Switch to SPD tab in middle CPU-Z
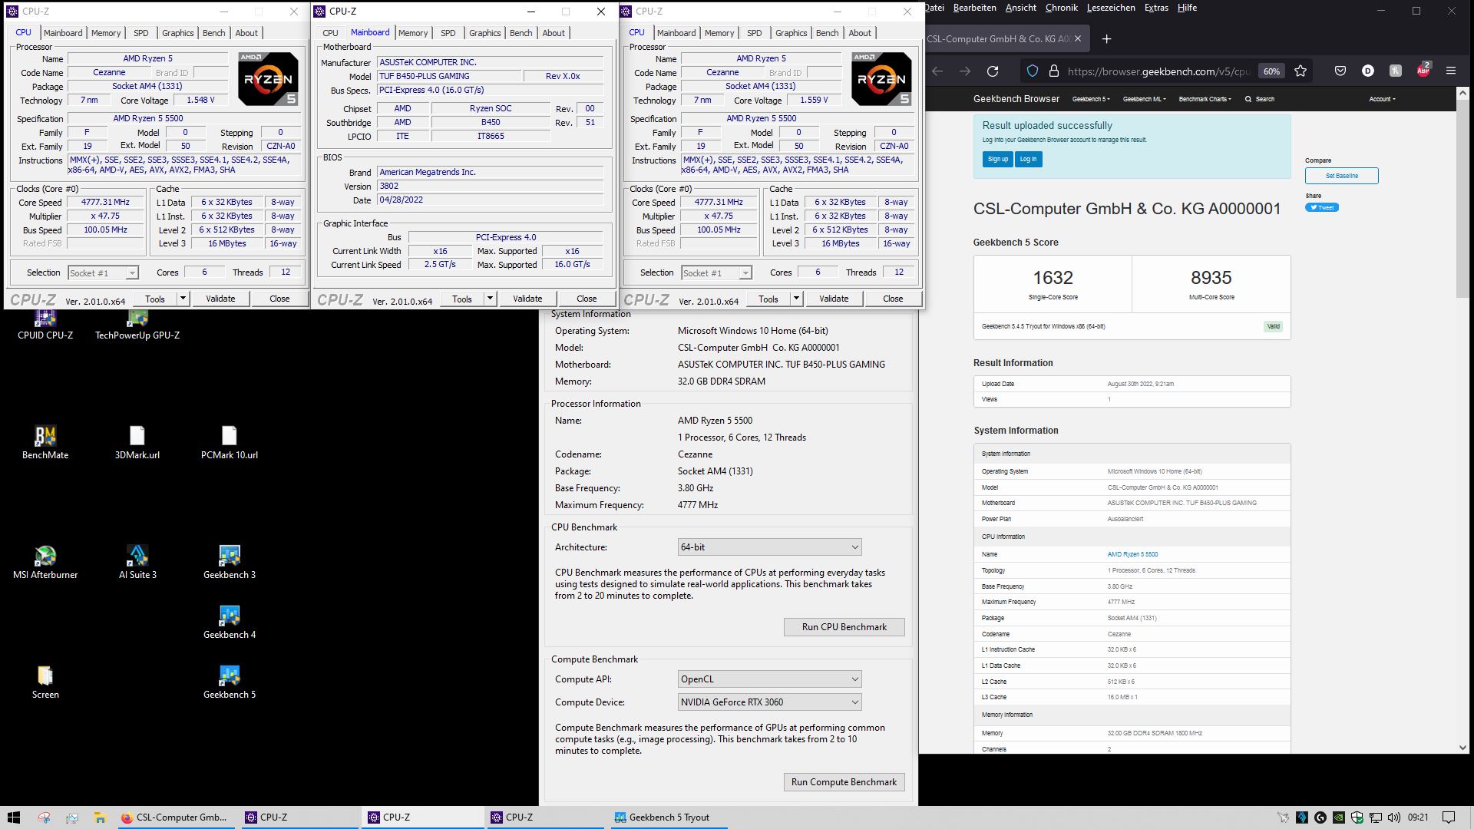The image size is (1474, 829). coord(448,33)
